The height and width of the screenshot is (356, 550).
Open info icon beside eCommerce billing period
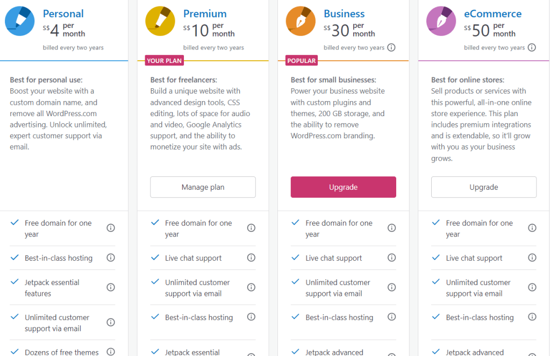(x=532, y=47)
